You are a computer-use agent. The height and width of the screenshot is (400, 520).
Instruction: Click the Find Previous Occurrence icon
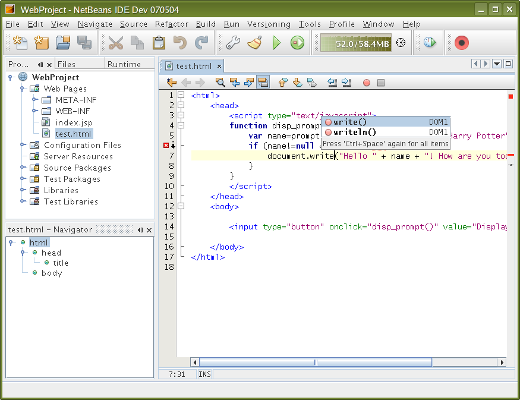[x=235, y=82]
